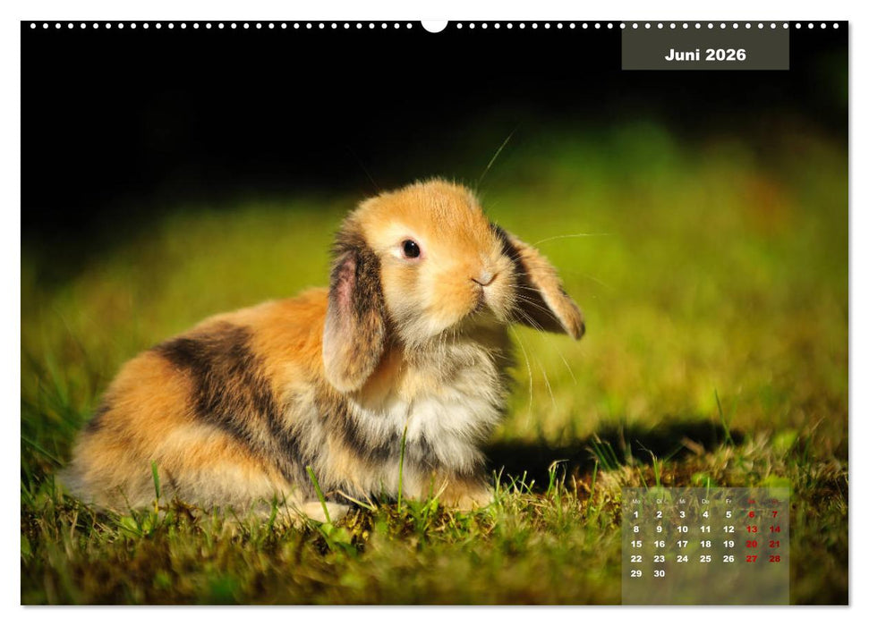Select the Do weekday header
869x626 pixels.
pos(706,502)
